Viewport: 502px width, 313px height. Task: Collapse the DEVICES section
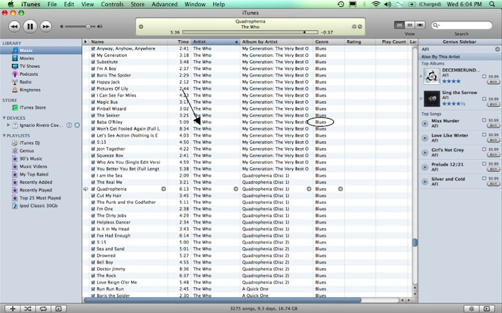[x=4, y=118]
